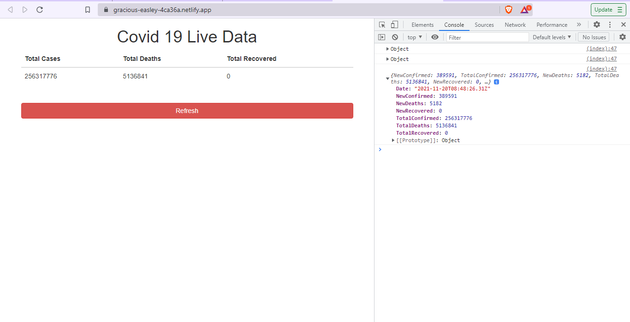
Task: Toggle the device toolbar icon
Action: pyautogui.click(x=394, y=25)
